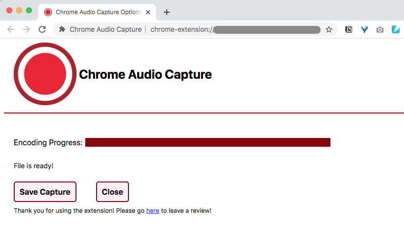Screen dimensions: 404x249
Task: Go back to the previous page
Action: (x=11, y=29)
